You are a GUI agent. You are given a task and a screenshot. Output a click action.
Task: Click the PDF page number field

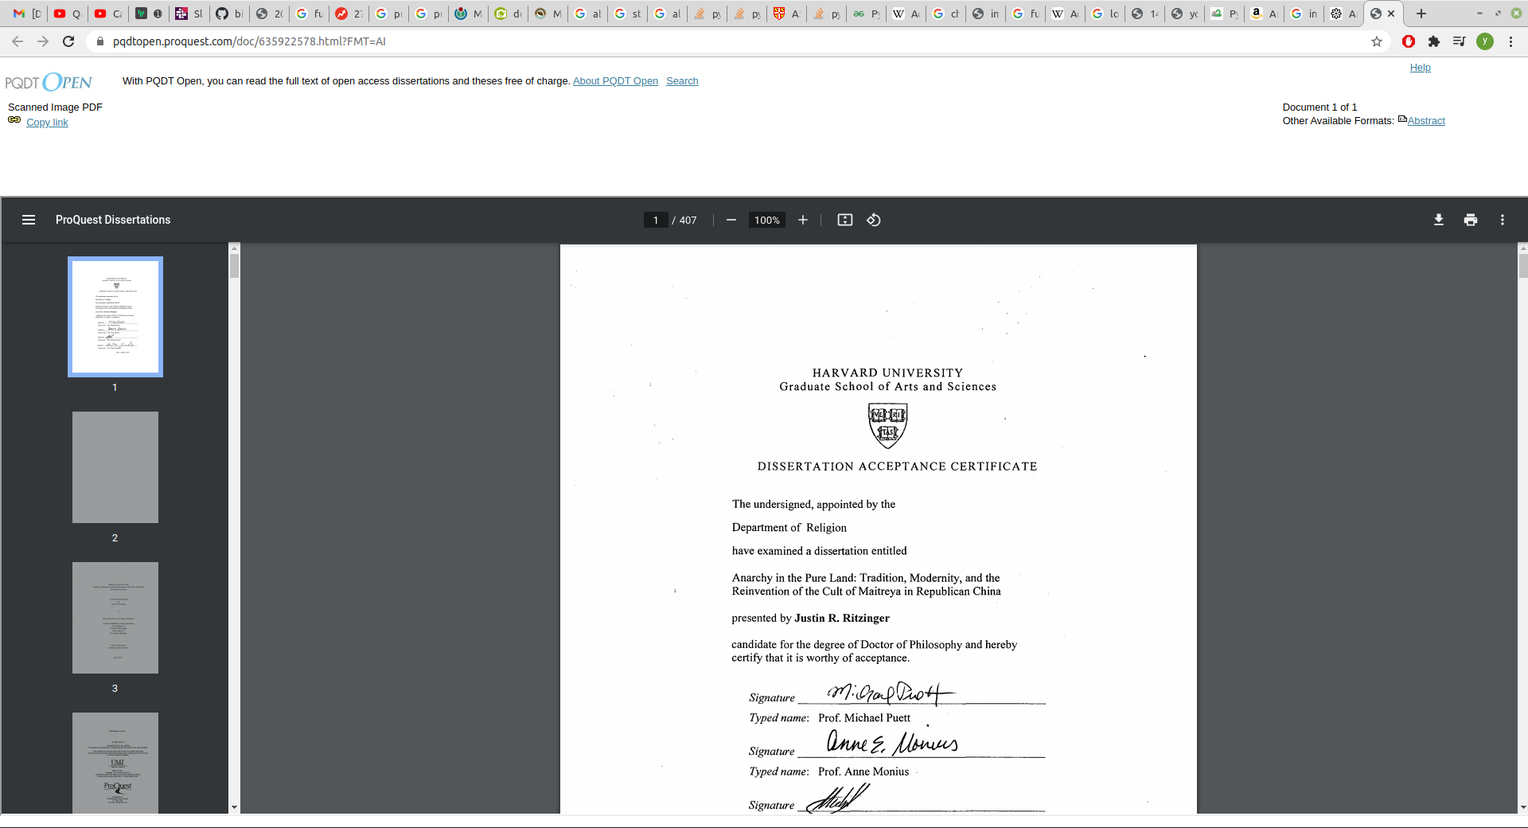click(x=656, y=221)
